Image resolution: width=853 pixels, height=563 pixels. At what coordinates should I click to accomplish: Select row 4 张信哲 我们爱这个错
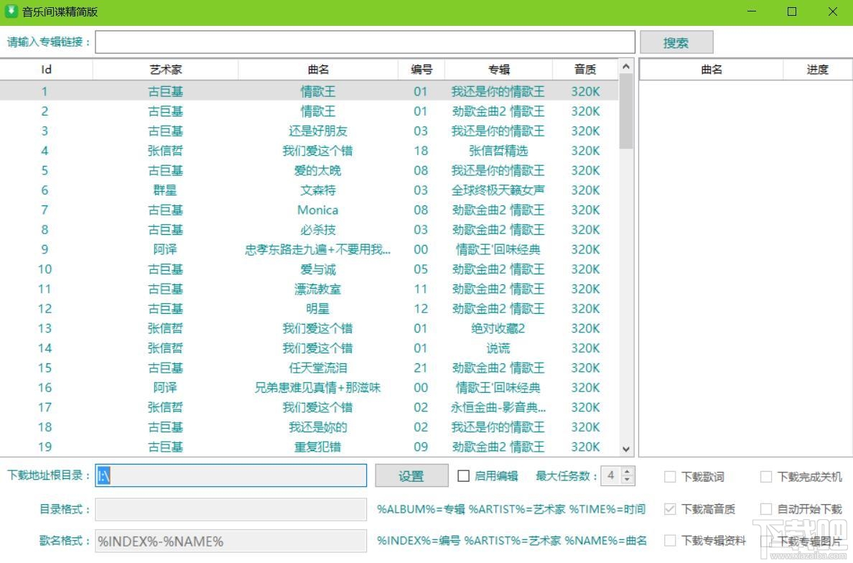(x=318, y=151)
